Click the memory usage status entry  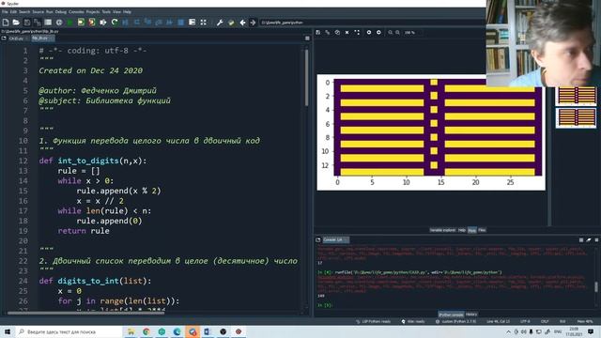585,321
